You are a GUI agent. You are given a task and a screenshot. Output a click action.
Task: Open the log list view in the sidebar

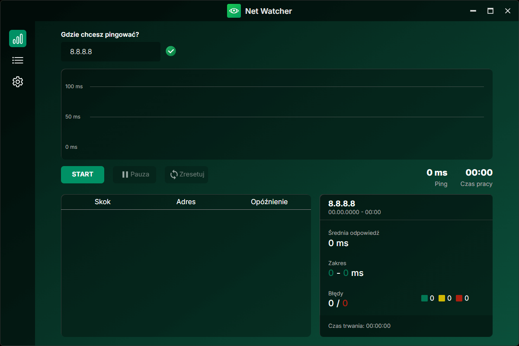pyautogui.click(x=18, y=60)
